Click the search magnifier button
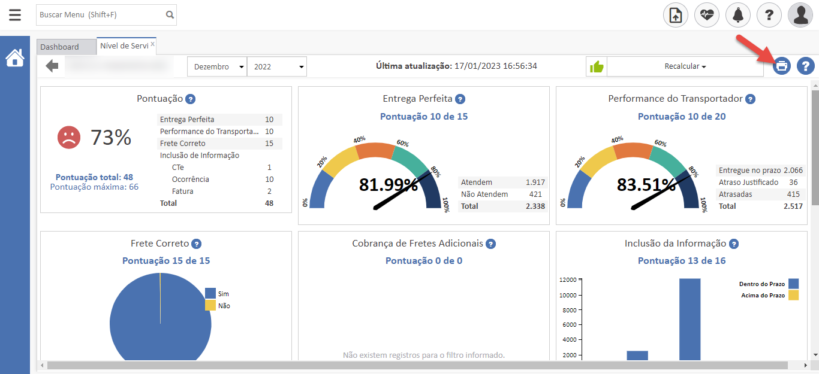 [170, 15]
